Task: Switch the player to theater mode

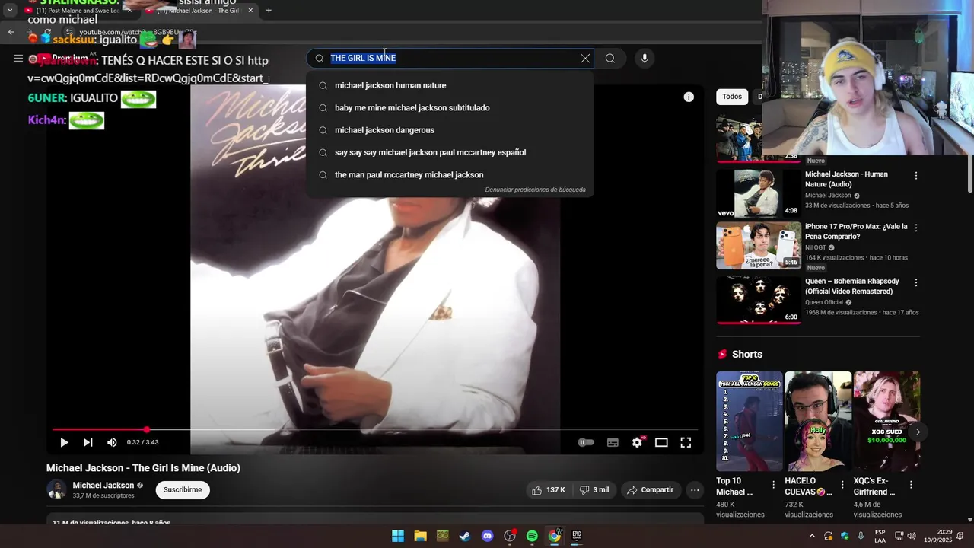Action: (x=661, y=442)
